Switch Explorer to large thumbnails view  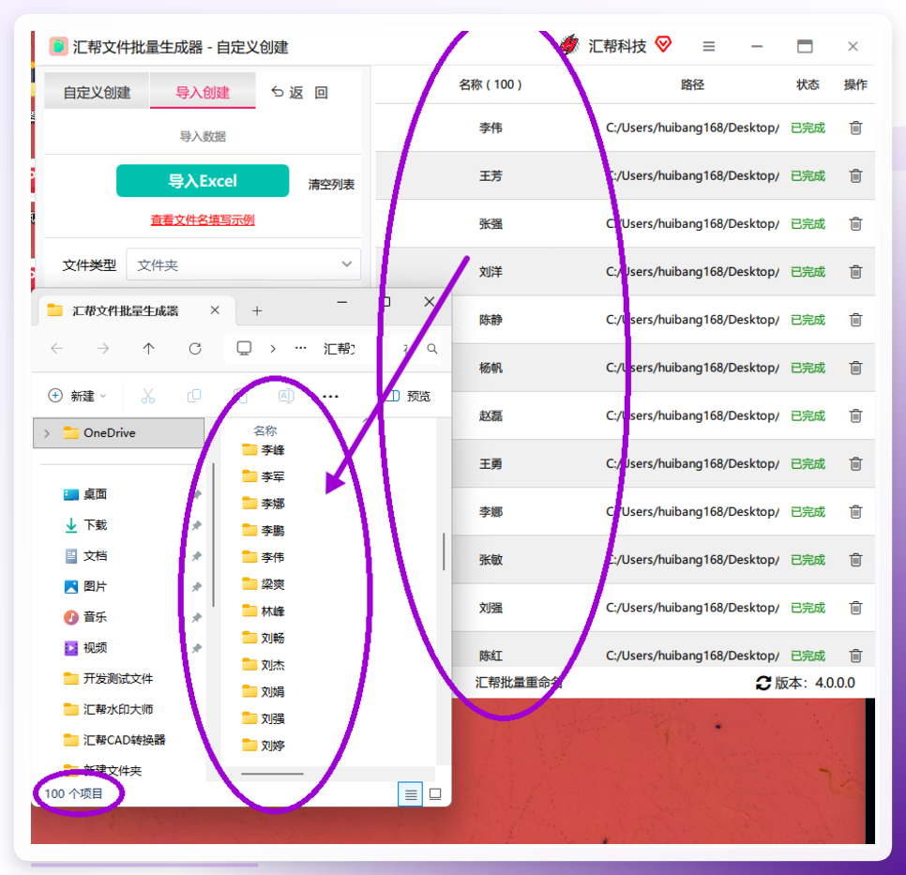tap(436, 794)
